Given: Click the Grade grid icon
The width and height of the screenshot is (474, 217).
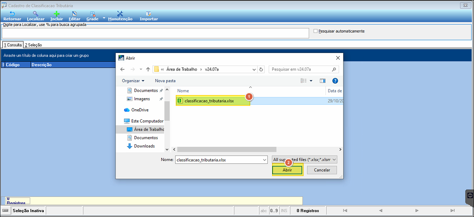Looking at the screenshot, I should (x=92, y=13).
